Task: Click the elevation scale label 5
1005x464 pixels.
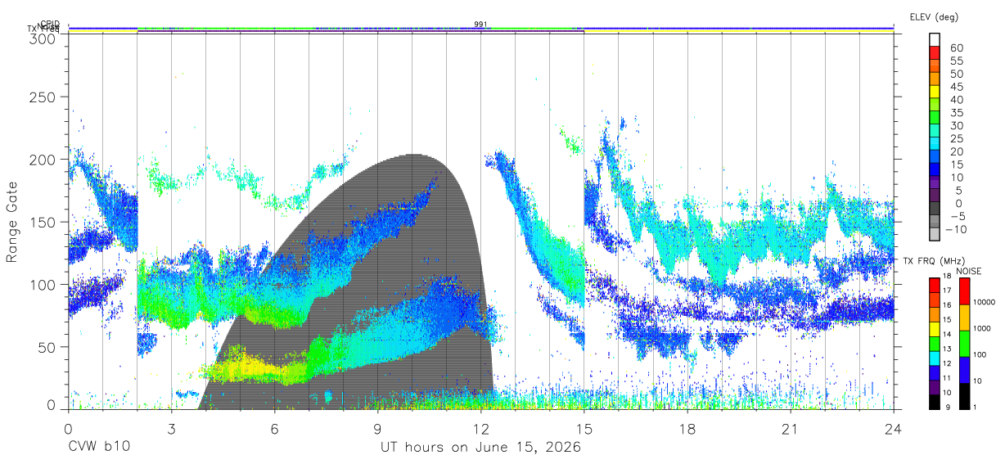Action: pyautogui.click(x=959, y=191)
